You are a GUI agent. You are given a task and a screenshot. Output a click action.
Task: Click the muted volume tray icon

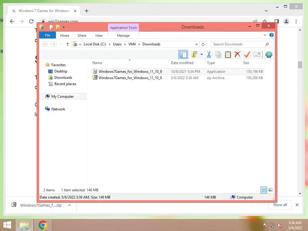[279, 226]
